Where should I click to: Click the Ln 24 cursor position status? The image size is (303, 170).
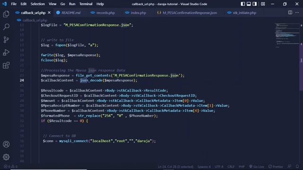pos(176,167)
